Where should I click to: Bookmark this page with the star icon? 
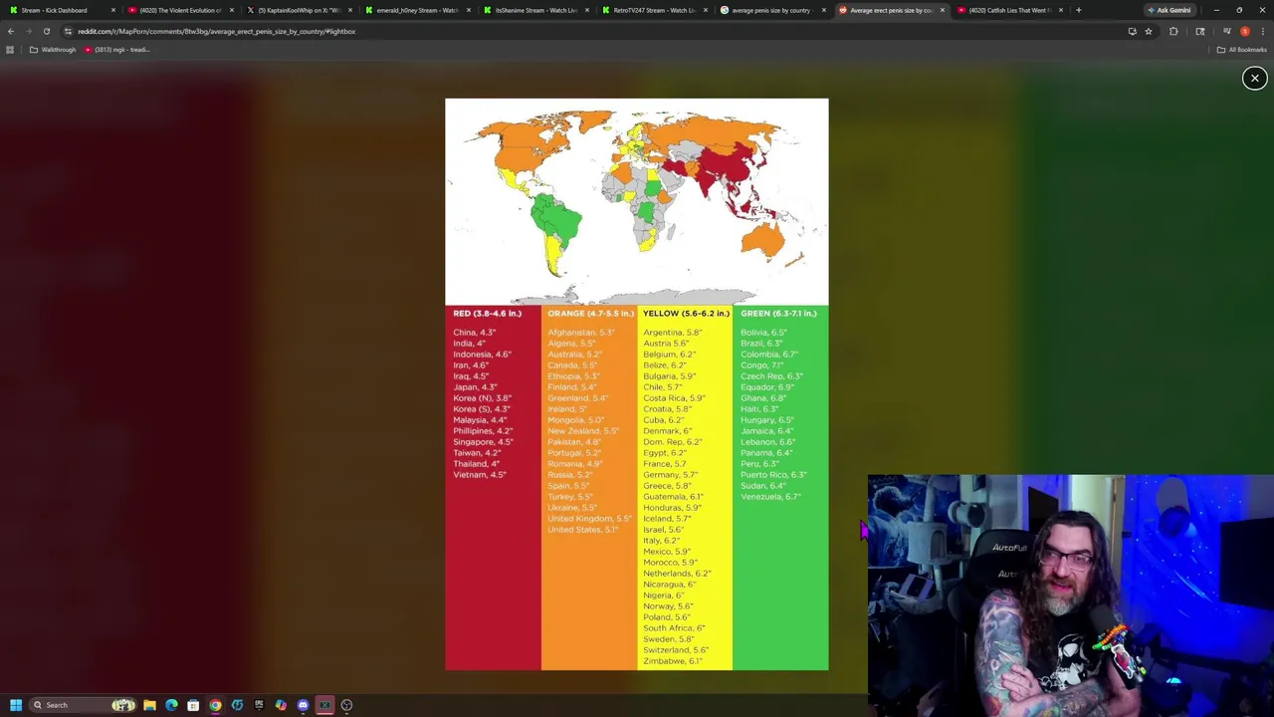tap(1149, 31)
